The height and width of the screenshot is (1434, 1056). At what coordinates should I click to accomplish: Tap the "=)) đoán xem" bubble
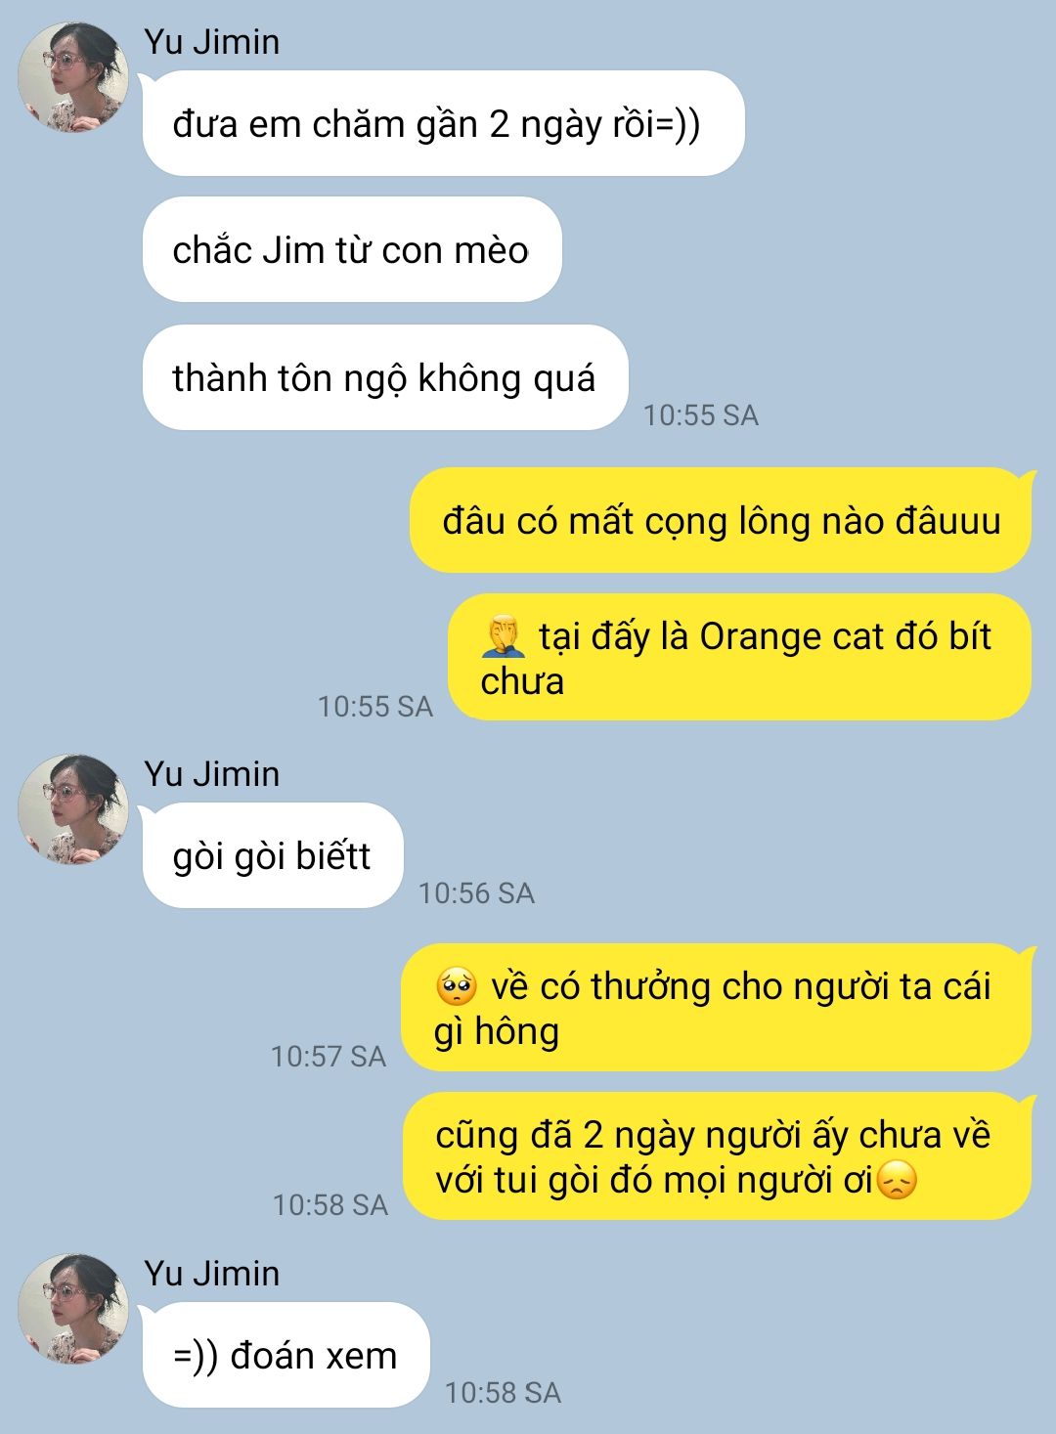coord(286,1355)
